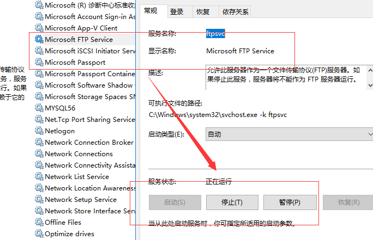This screenshot has height=240, width=373.
Task: Open the 启动类型 dropdown set to 自动
Action: click(288, 134)
